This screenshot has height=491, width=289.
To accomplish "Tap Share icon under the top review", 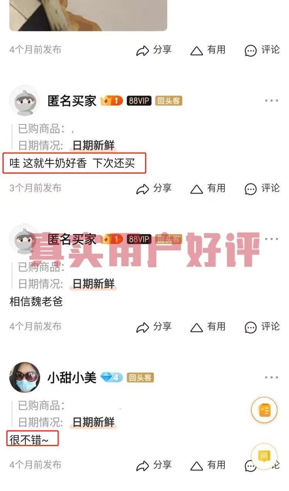I will point(143,51).
